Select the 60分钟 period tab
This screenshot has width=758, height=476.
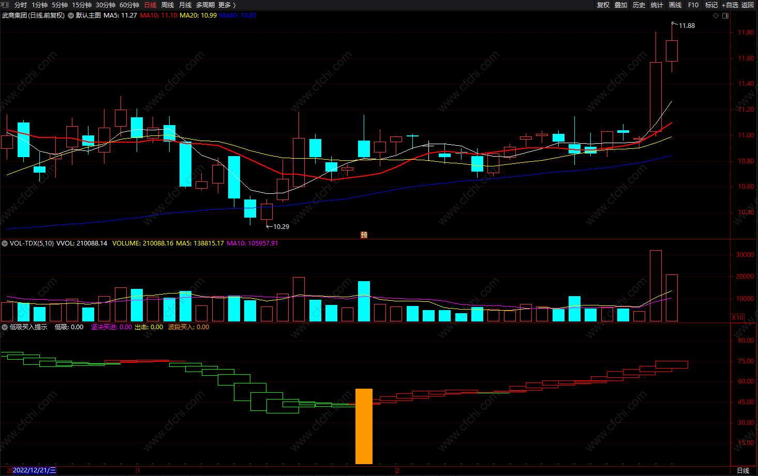point(129,5)
